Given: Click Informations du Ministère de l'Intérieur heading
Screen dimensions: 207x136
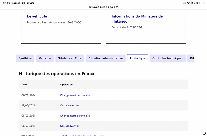Looking at the screenshot, I should 137,19.
